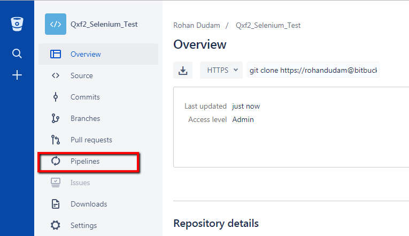Go to Downloads page
The width and height of the screenshot is (409, 236).
point(98,204)
